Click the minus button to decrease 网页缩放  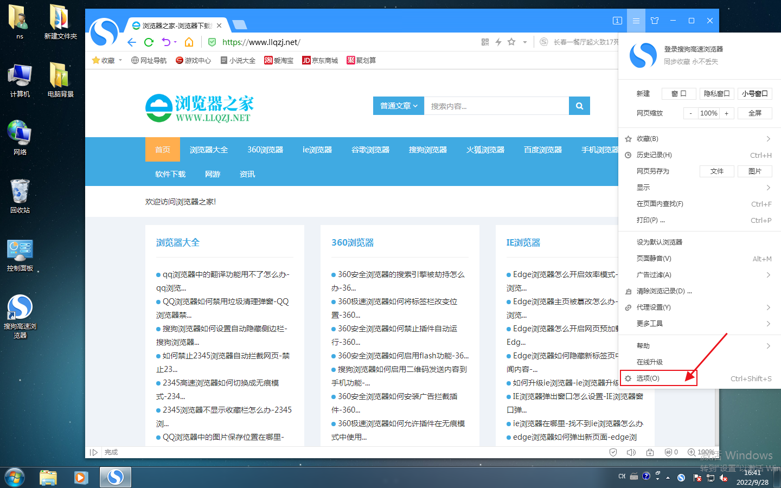pyautogui.click(x=691, y=113)
